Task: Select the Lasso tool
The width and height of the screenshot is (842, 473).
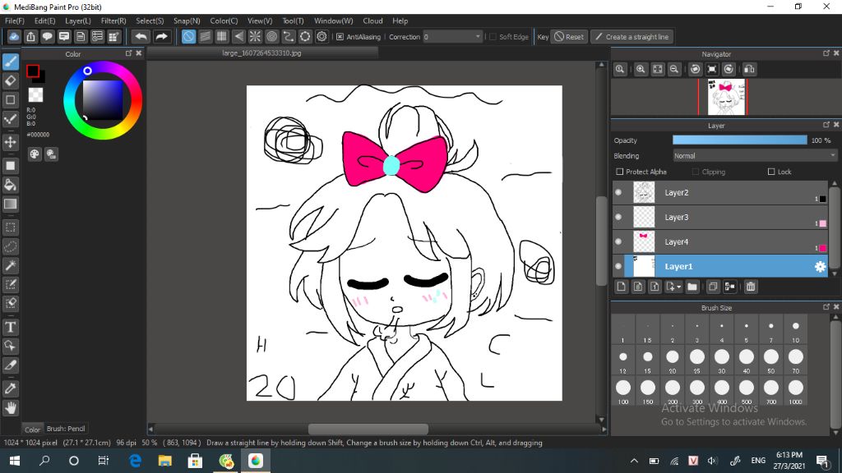Action: click(x=11, y=246)
